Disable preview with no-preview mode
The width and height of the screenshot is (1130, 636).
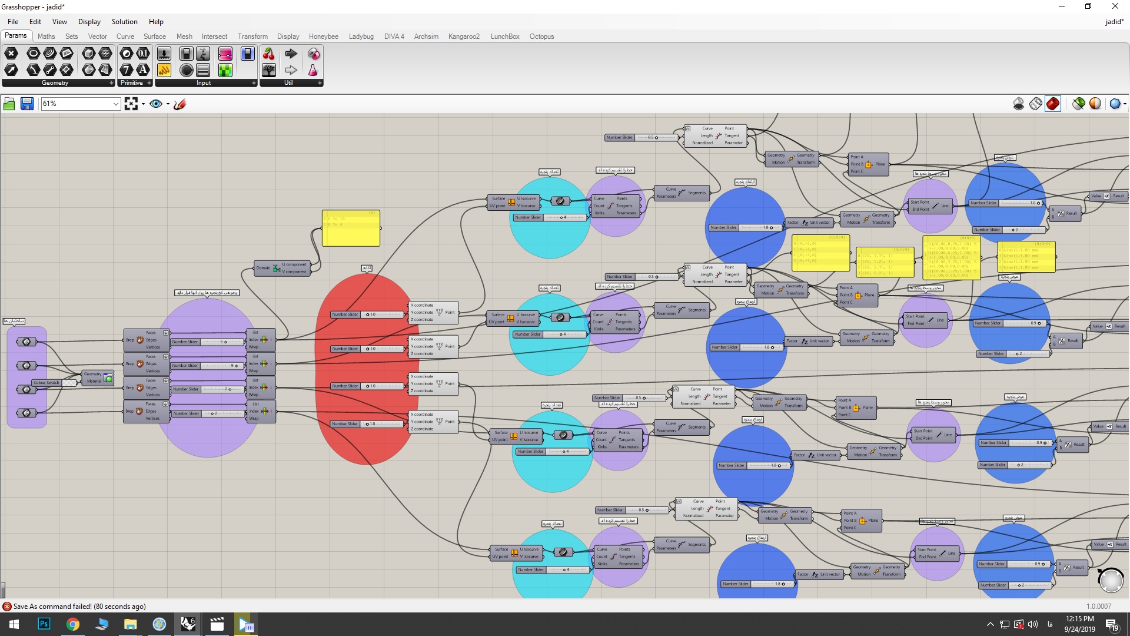click(x=1019, y=104)
